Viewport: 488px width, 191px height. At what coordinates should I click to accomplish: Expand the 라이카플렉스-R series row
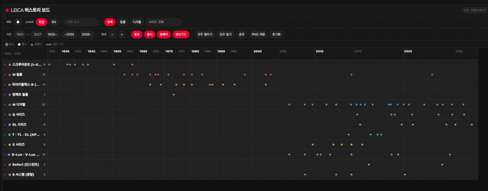[5, 85]
